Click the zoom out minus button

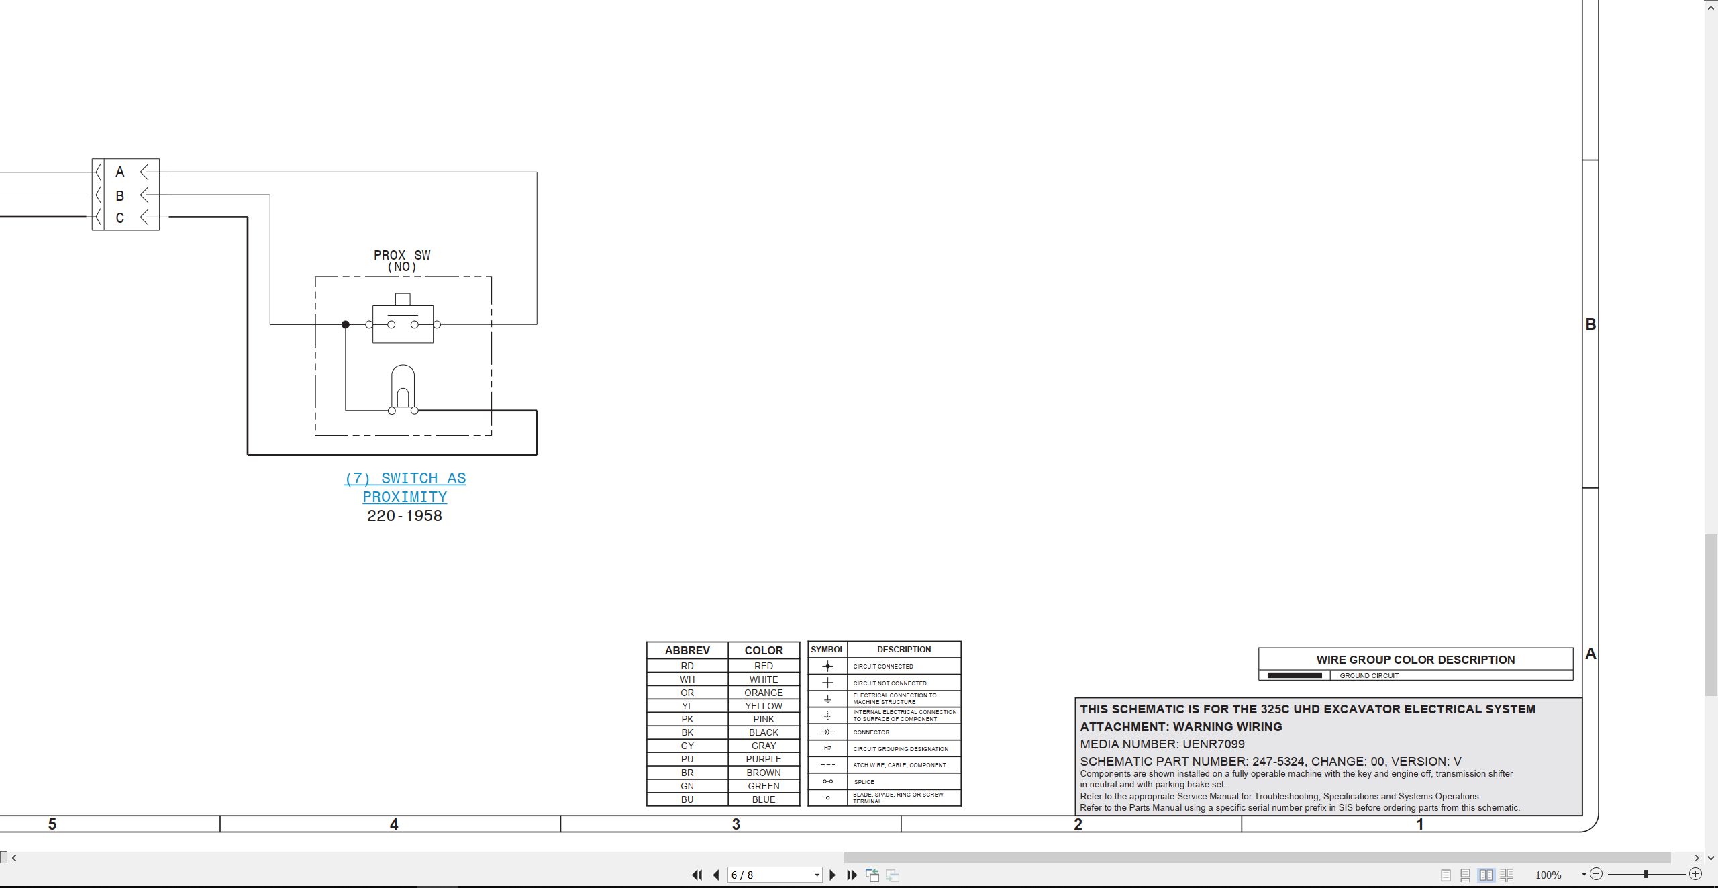[1597, 874]
